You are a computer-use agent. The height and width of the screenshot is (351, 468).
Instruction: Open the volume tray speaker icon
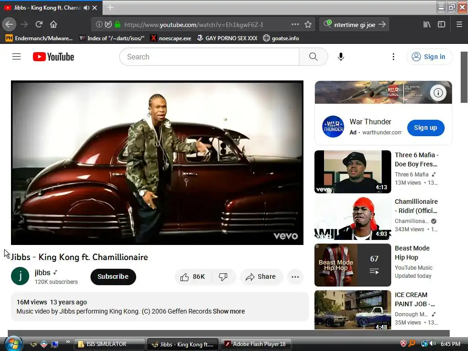click(x=433, y=344)
